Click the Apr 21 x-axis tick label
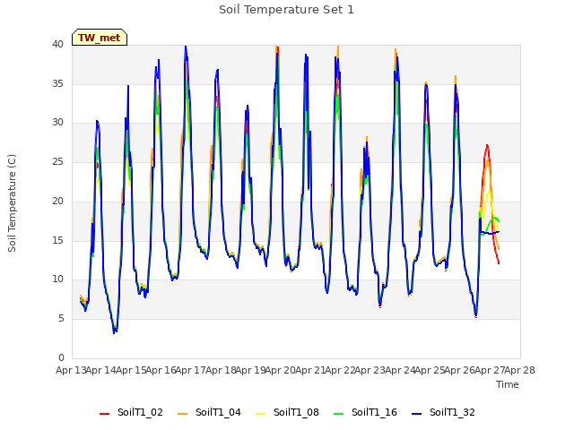Image resolution: width=574 pixels, height=430 pixels. [x=310, y=370]
